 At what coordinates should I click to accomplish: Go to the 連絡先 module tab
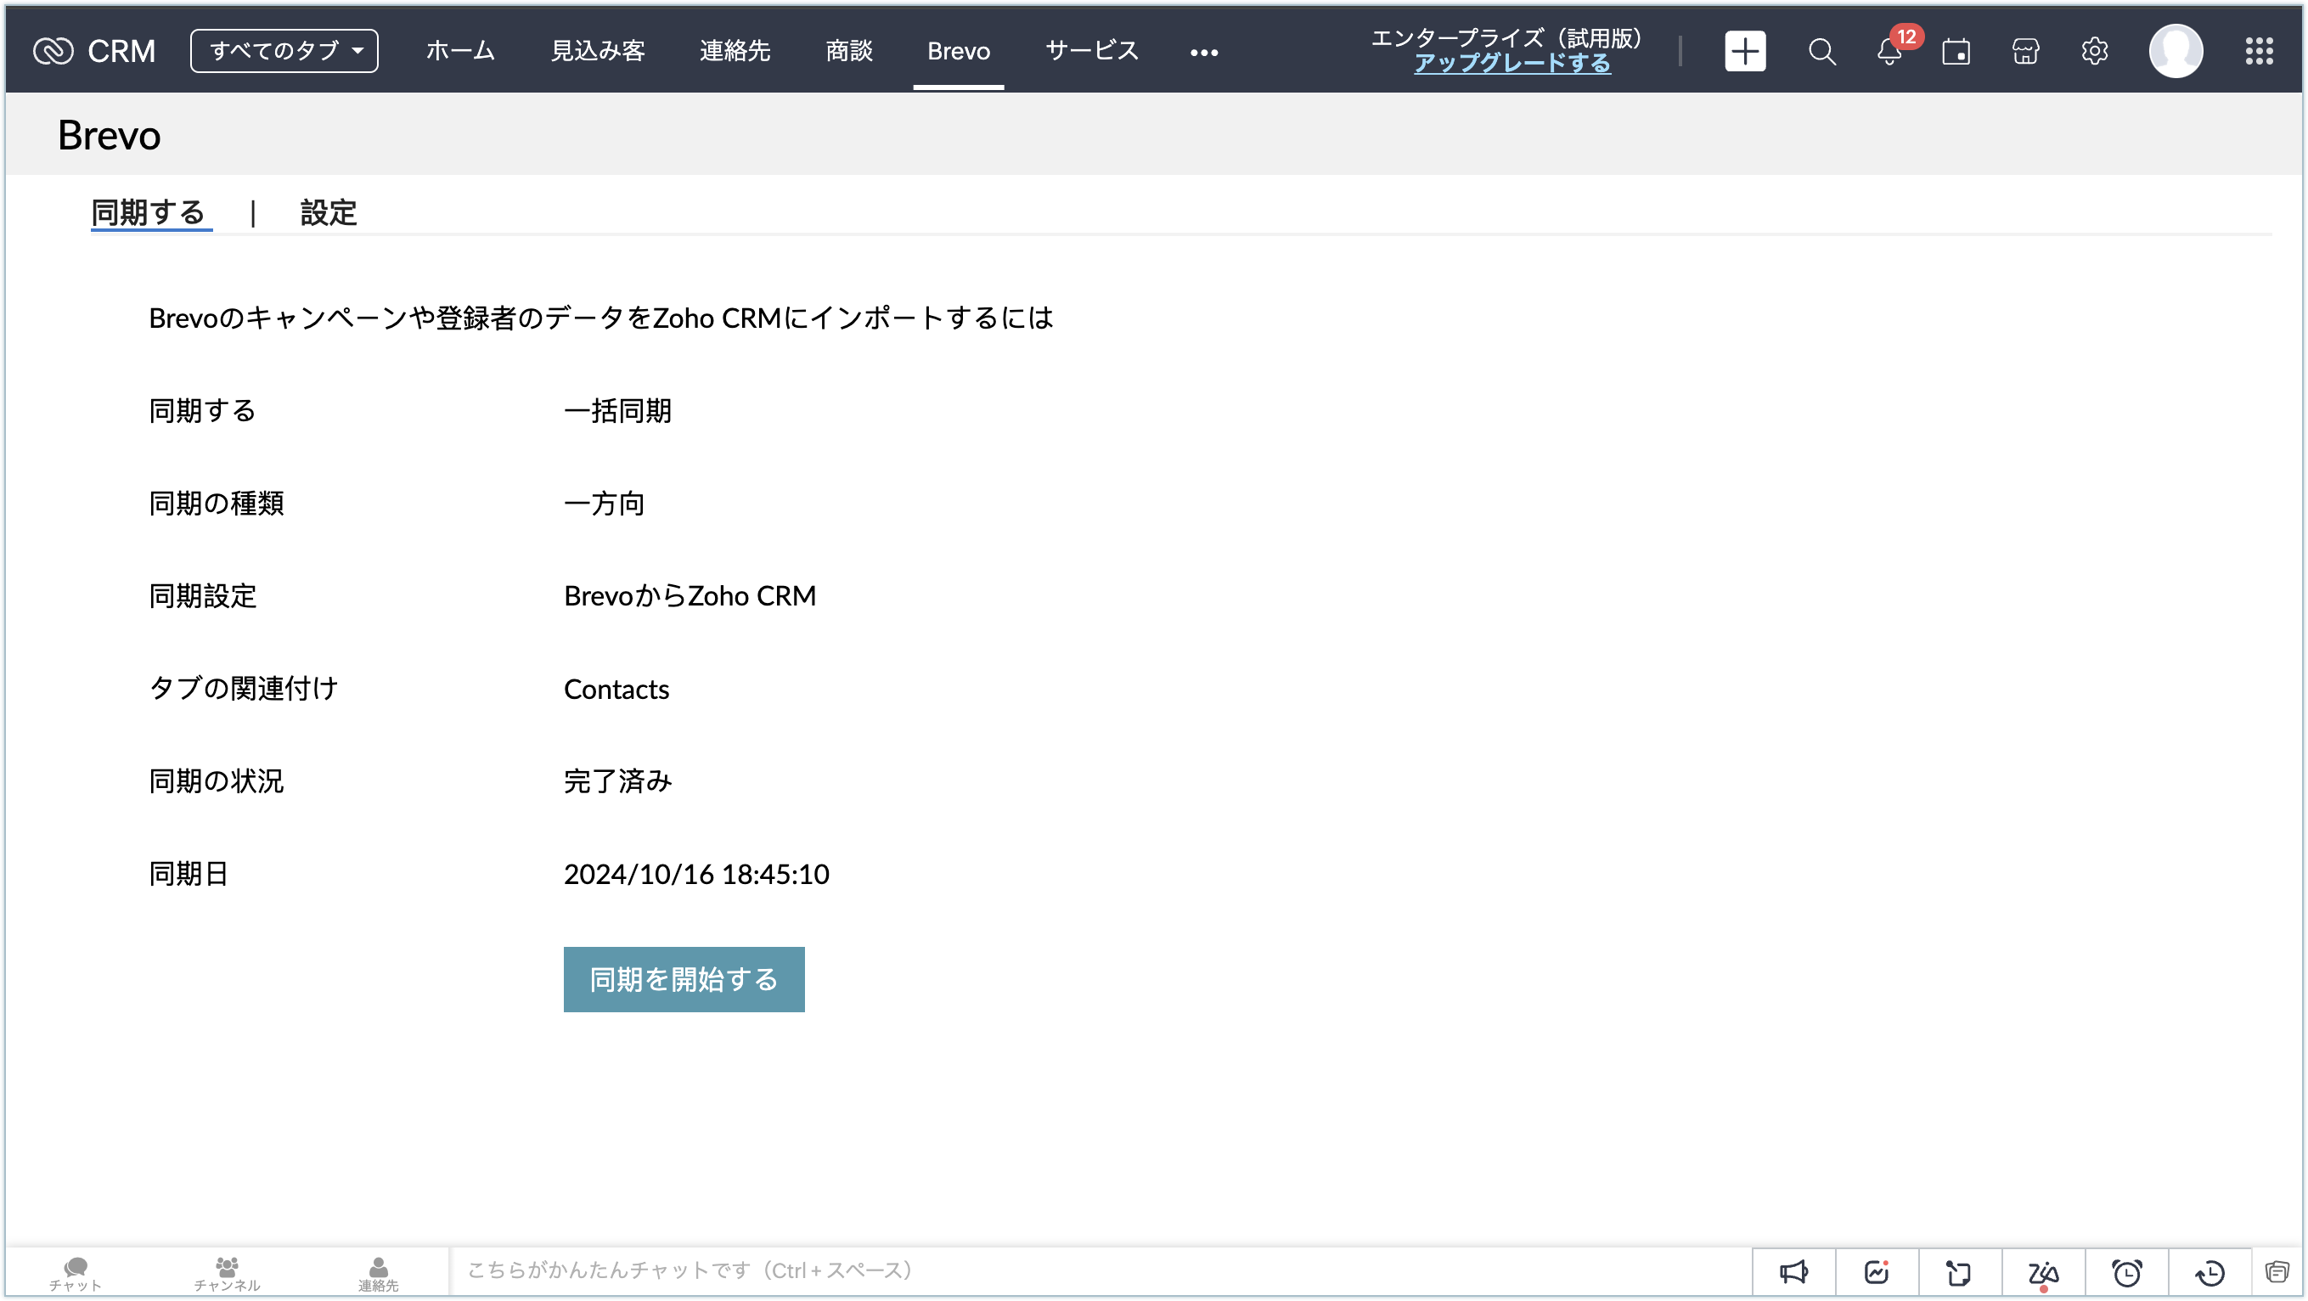coord(735,51)
